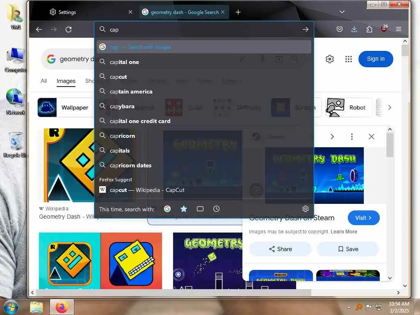The width and height of the screenshot is (420, 315).
Task: Click the red extension icon with badge 26
Action: click(x=384, y=28)
